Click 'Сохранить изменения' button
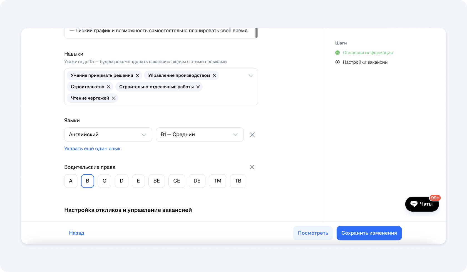 tap(369, 233)
